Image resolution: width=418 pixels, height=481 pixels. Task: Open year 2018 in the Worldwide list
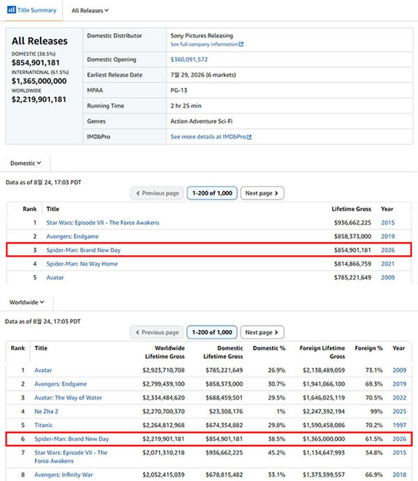coord(399,475)
